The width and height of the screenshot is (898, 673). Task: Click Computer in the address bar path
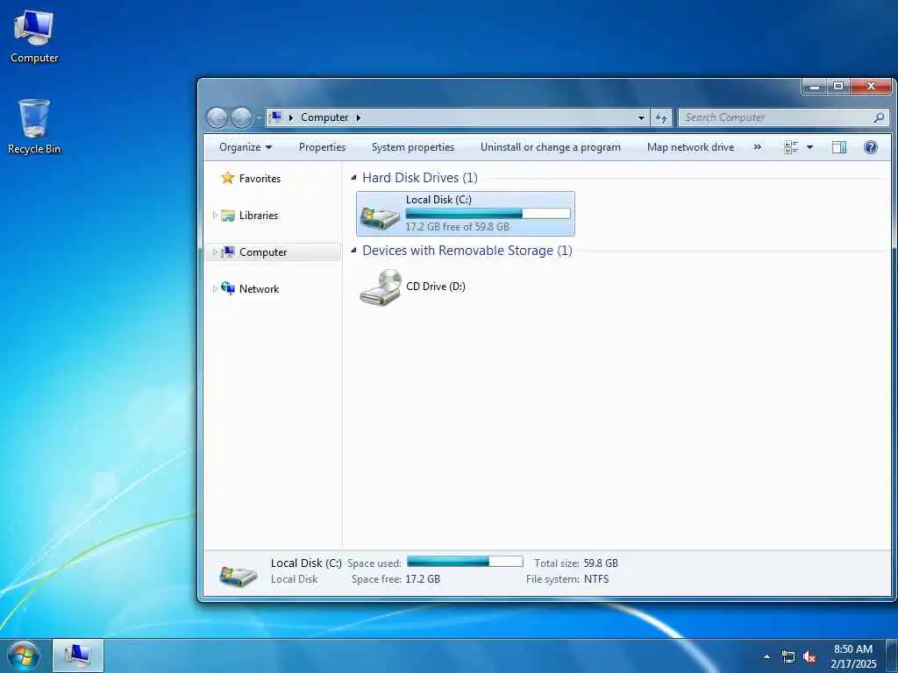click(324, 117)
